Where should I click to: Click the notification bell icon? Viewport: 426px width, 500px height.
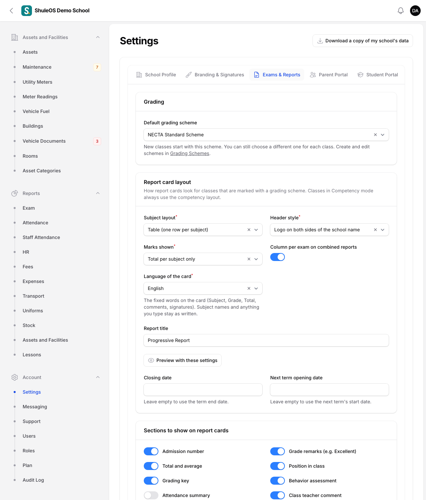401,11
